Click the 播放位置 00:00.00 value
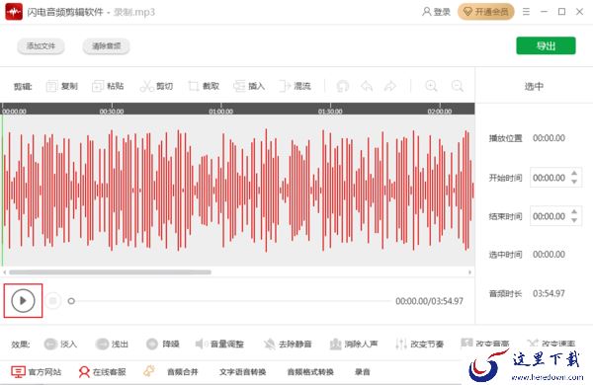Viewport: 593px width, 385px height. (x=549, y=138)
